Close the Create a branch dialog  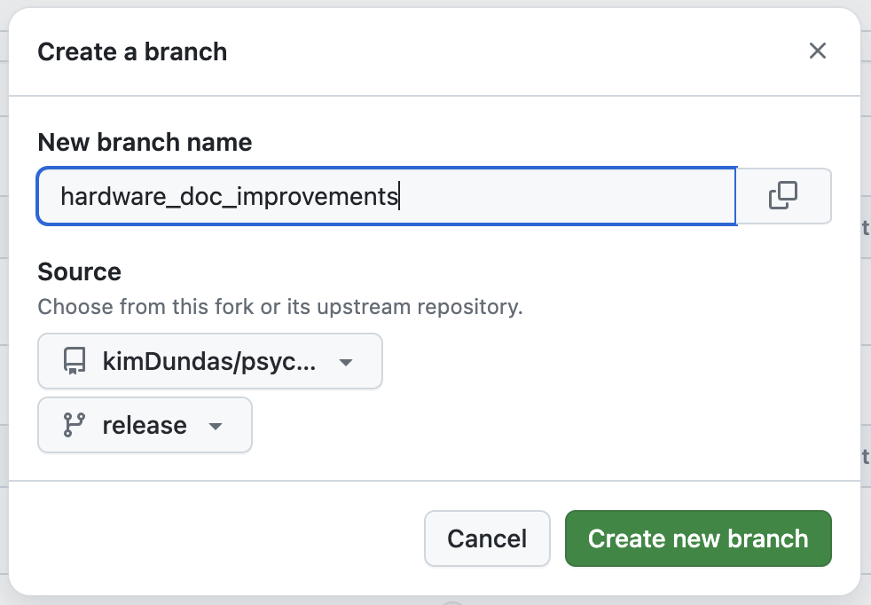(x=817, y=51)
